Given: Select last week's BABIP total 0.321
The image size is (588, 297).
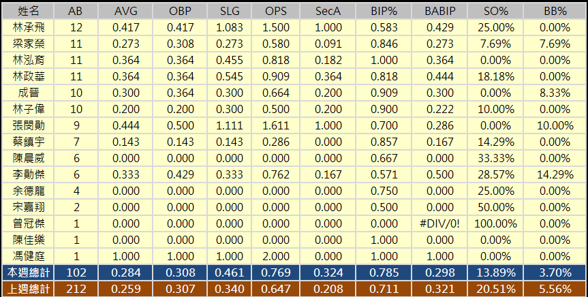Looking at the screenshot, I should pyautogui.click(x=440, y=289).
